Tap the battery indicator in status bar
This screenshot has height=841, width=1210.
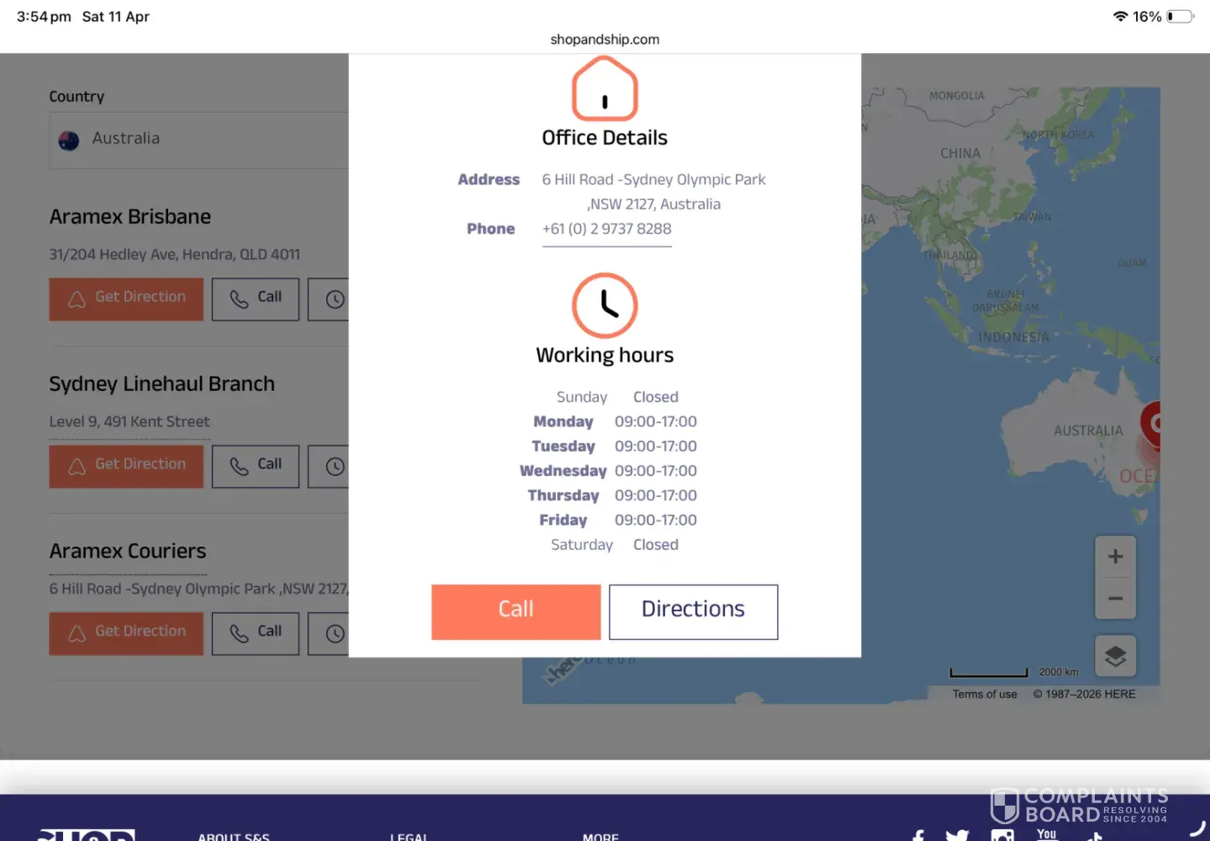[x=1179, y=17]
